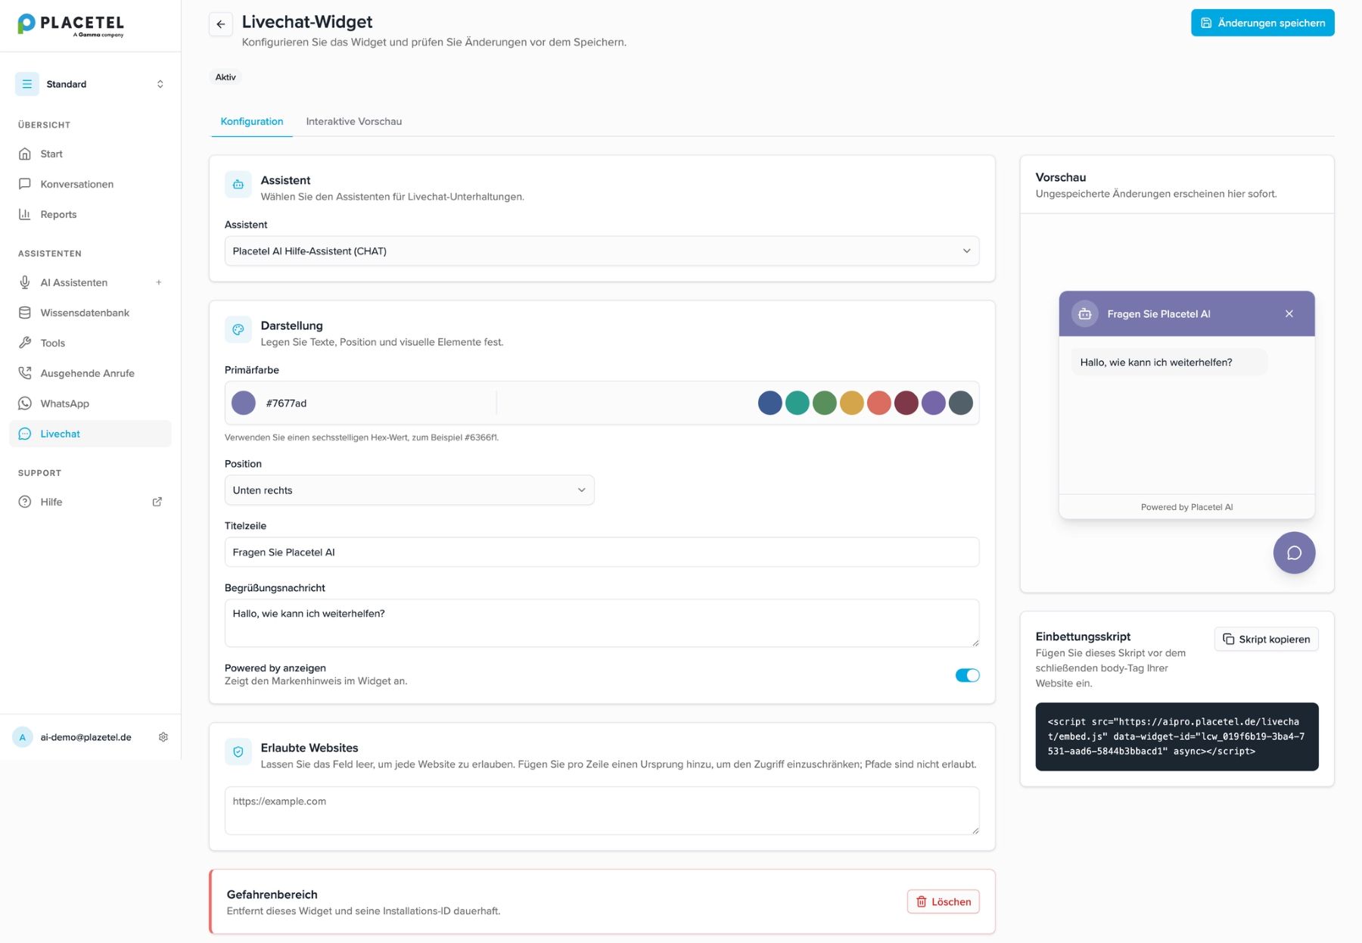Select the teal color swatch
The width and height of the screenshot is (1362, 943).
pyautogui.click(x=798, y=403)
